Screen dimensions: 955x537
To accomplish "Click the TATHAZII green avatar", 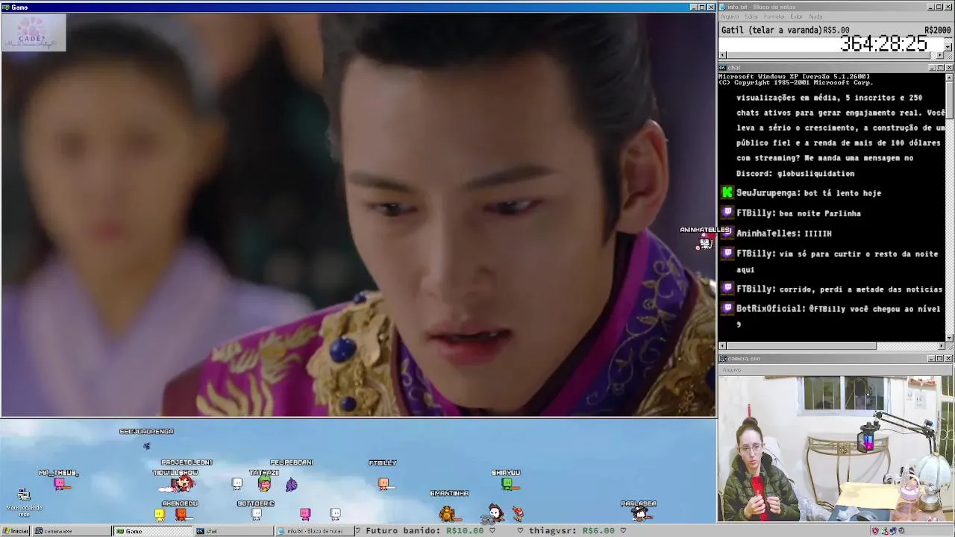I will (264, 484).
